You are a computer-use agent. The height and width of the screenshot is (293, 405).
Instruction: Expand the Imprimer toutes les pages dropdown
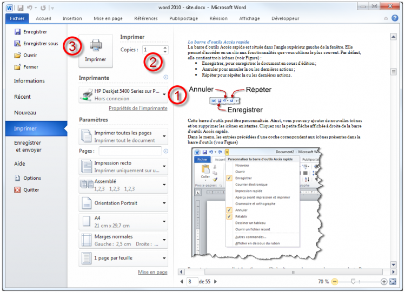tap(164, 137)
